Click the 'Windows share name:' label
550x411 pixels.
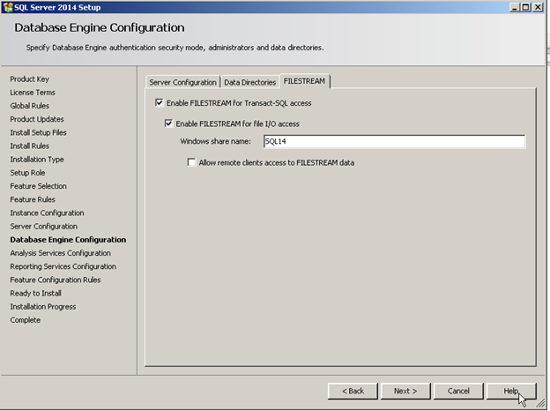click(215, 141)
